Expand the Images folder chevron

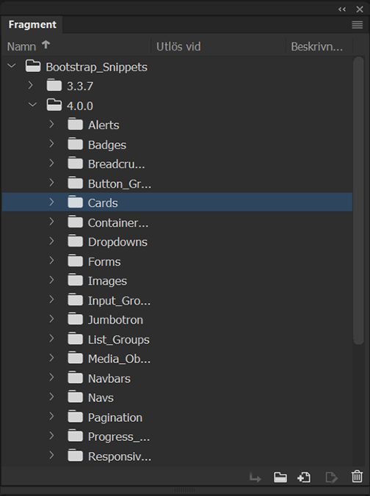coord(51,280)
